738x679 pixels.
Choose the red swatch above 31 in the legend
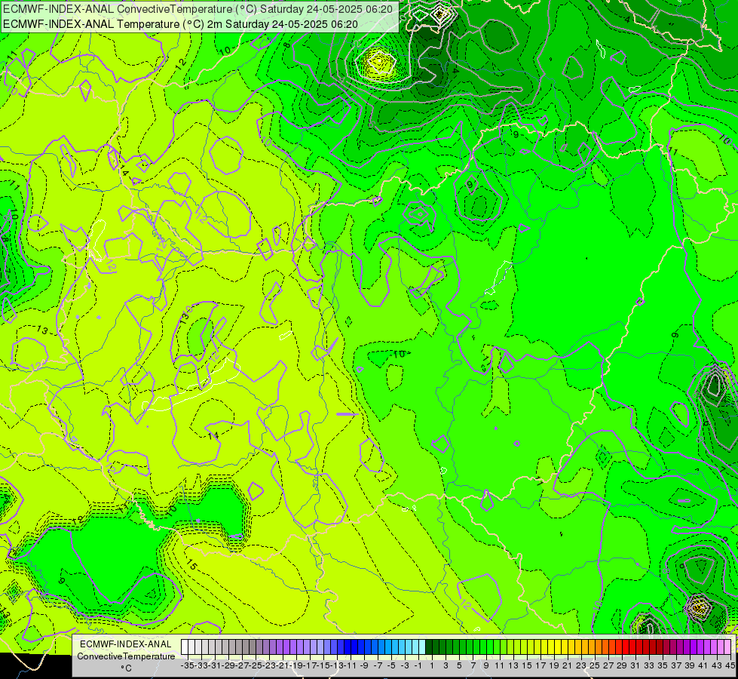(632, 647)
